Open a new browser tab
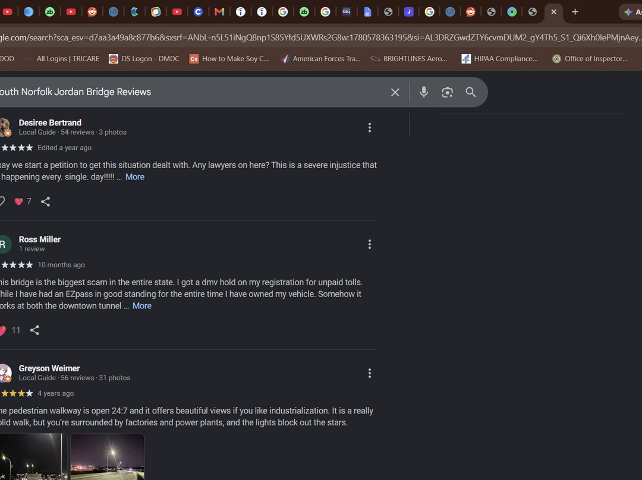This screenshot has width=642, height=480. 575,12
